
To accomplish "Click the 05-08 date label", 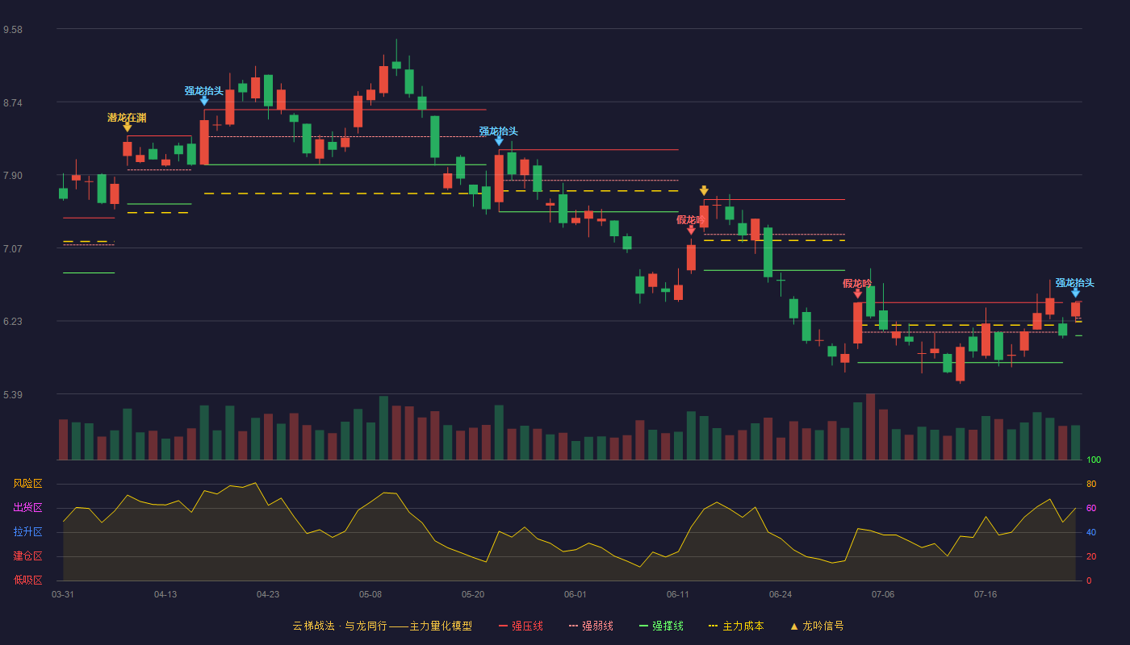I will pyautogui.click(x=370, y=594).
